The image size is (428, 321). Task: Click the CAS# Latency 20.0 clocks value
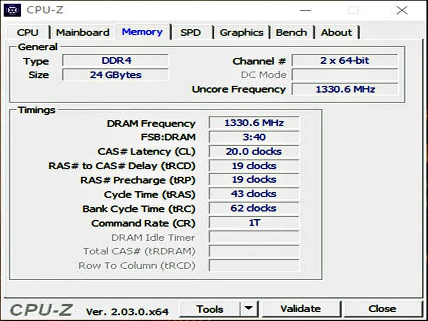pos(254,151)
